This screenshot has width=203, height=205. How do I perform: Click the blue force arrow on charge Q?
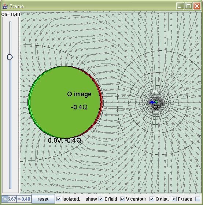pyautogui.click(x=152, y=102)
